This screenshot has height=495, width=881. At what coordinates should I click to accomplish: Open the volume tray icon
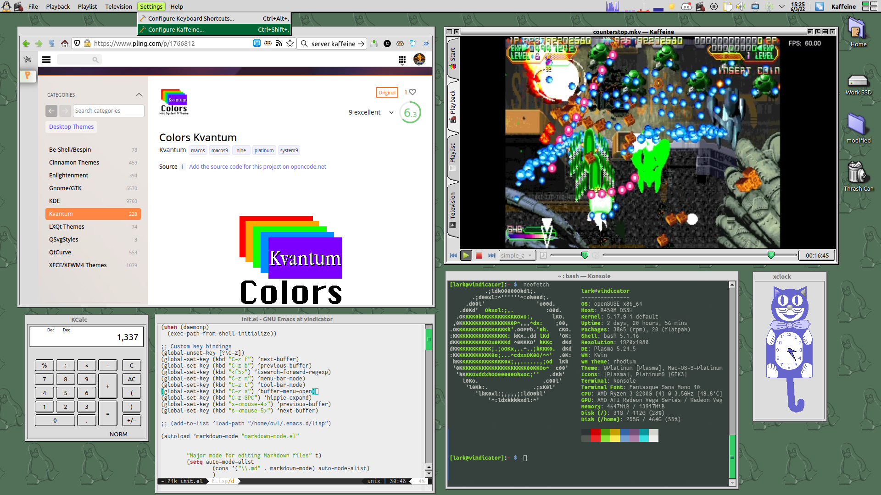click(741, 6)
